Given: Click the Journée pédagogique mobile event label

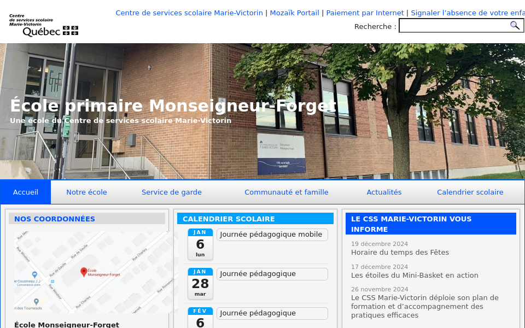Looking at the screenshot, I should click(272, 234).
